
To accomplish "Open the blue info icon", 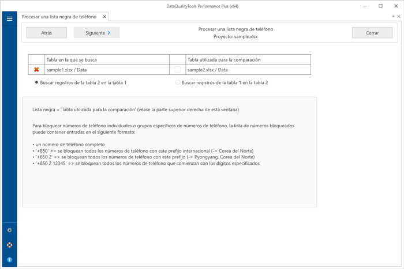I will pos(10,260).
